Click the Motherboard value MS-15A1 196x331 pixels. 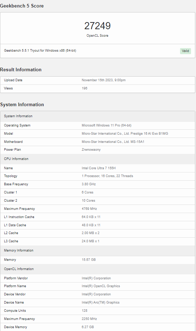(113, 142)
